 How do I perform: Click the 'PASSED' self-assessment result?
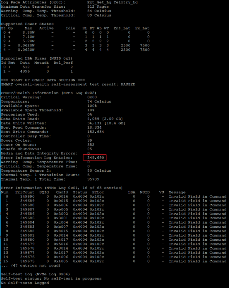[128, 84]
